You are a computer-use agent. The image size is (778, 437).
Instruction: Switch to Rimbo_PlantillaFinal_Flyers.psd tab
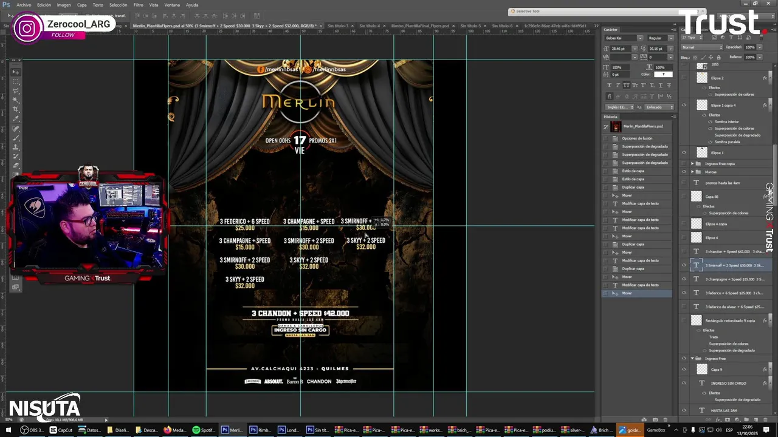pos(421,26)
